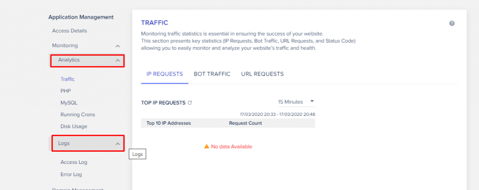The height and width of the screenshot is (190, 479).
Task: Open the Error Log
Action: click(71, 175)
